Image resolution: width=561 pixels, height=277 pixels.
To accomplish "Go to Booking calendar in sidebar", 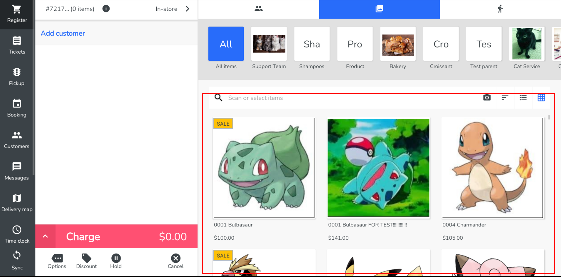I will pos(17,108).
